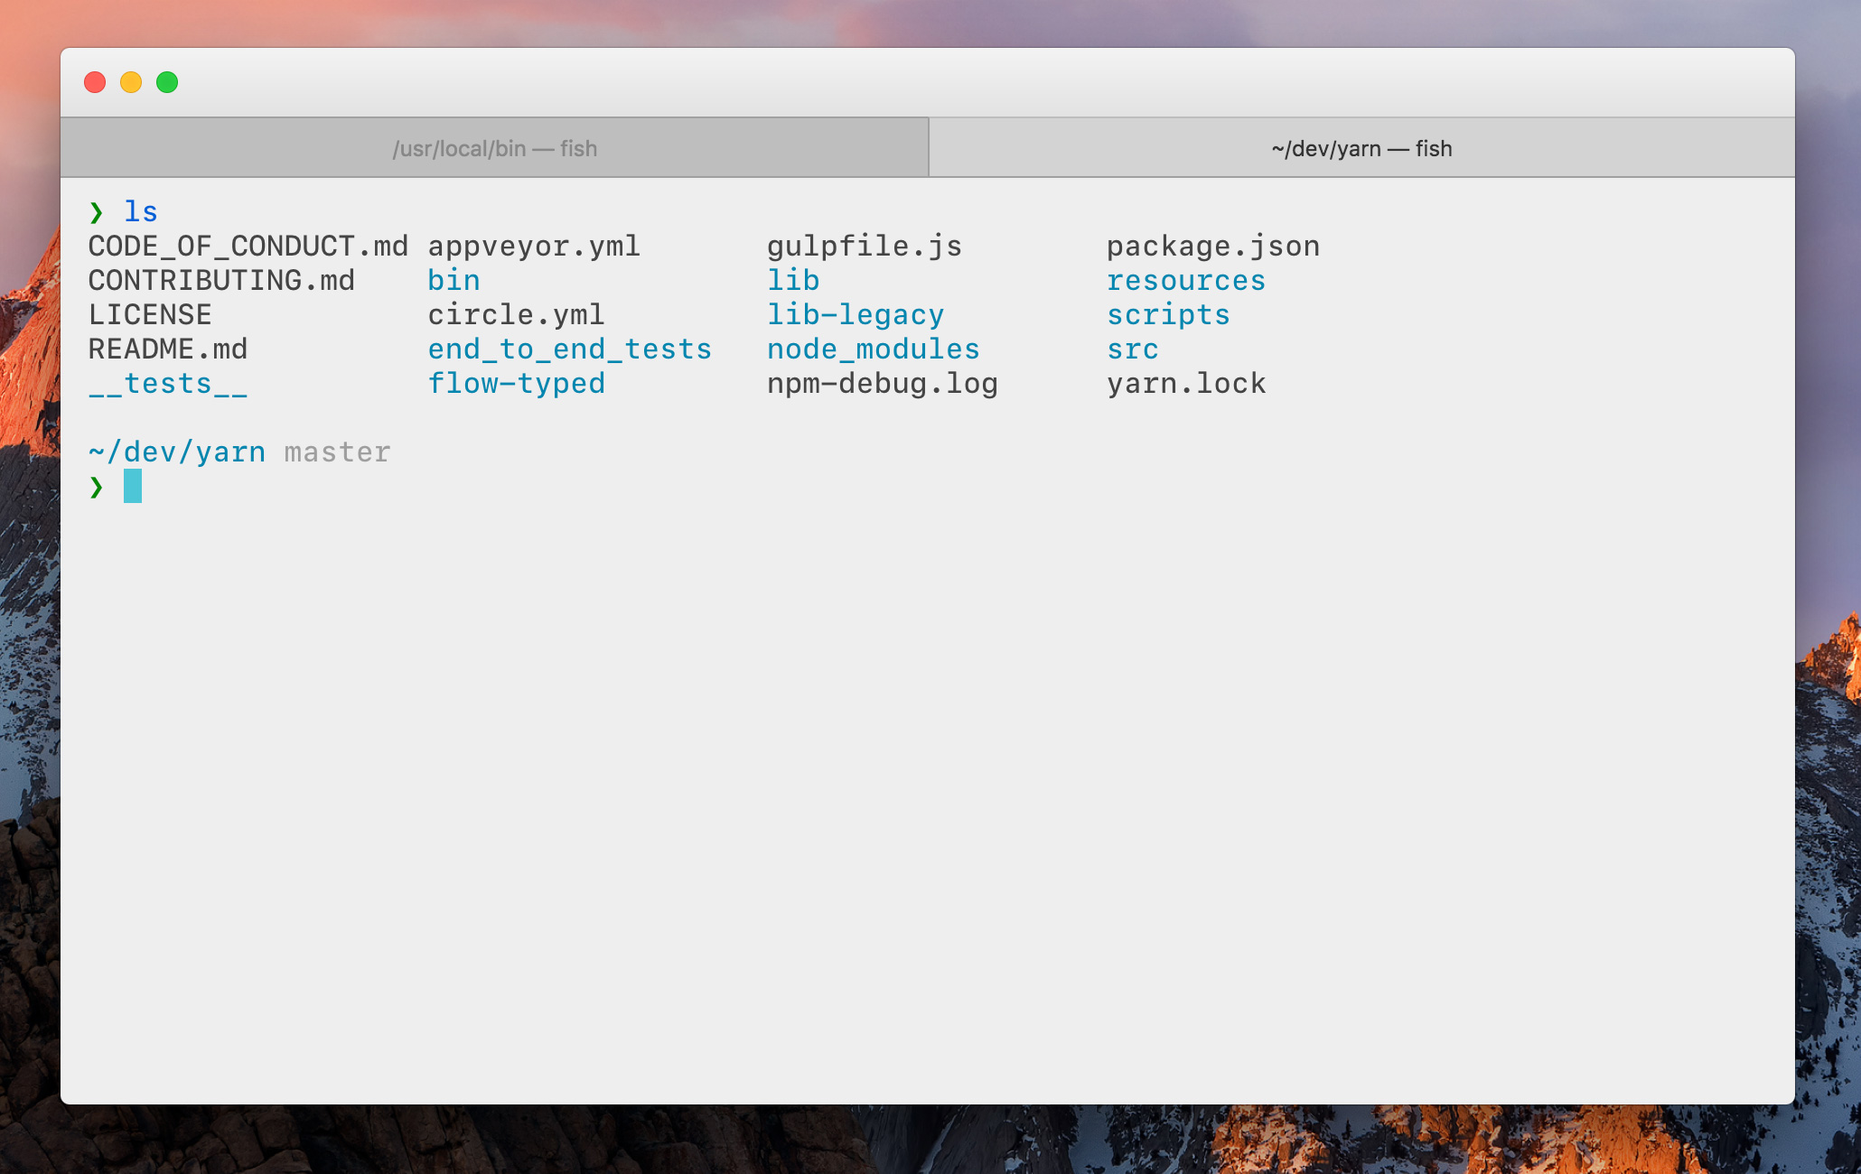Switch to the /usr/local/bin fish tab

pyautogui.click(x=494, y=147)
